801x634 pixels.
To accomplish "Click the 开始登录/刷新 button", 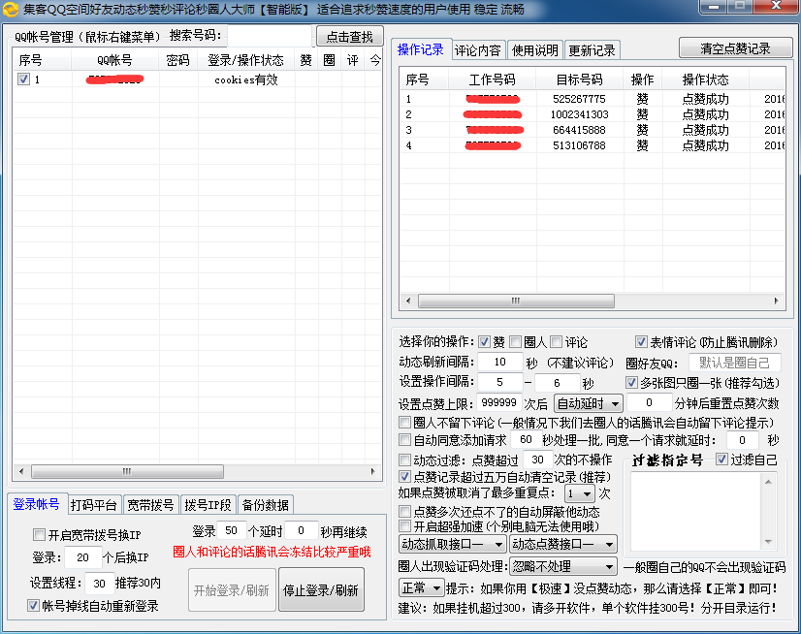I will (232, 590).
